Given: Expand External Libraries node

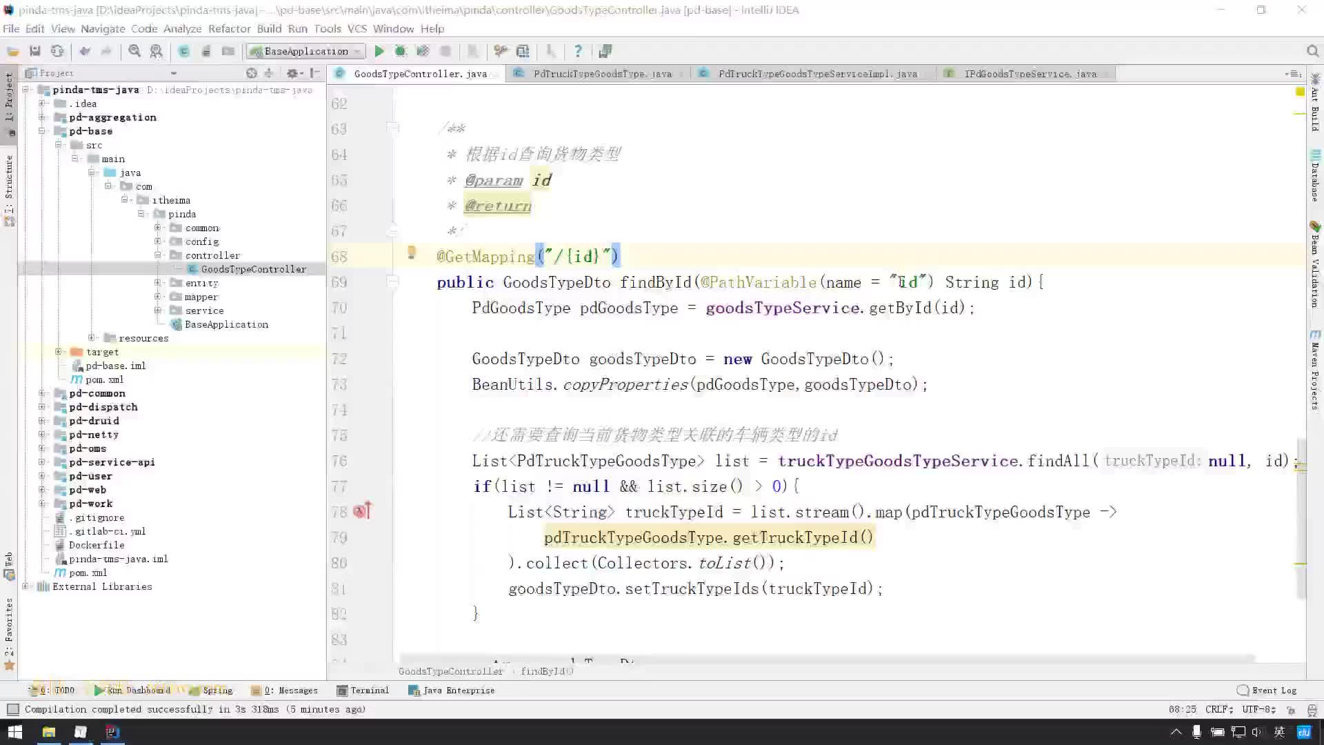Looking at the screenshot, I should (26, 586).
